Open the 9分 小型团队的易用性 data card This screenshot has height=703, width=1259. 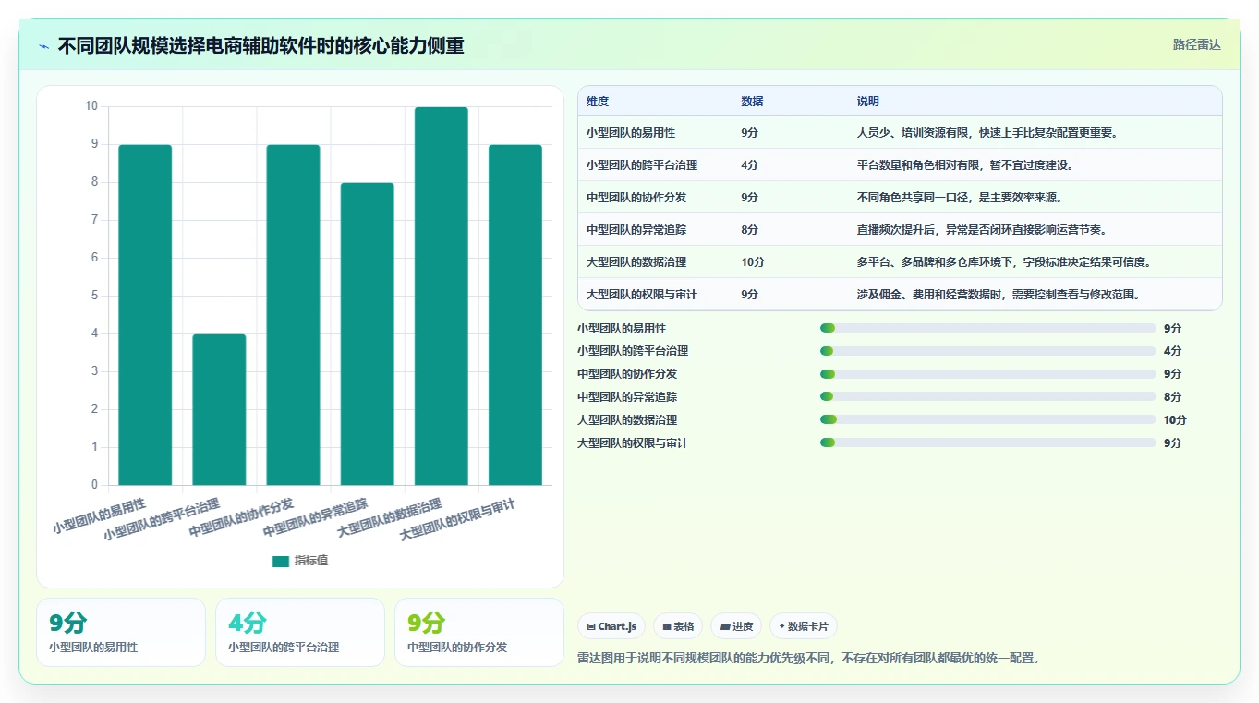[x=121, y=632]
